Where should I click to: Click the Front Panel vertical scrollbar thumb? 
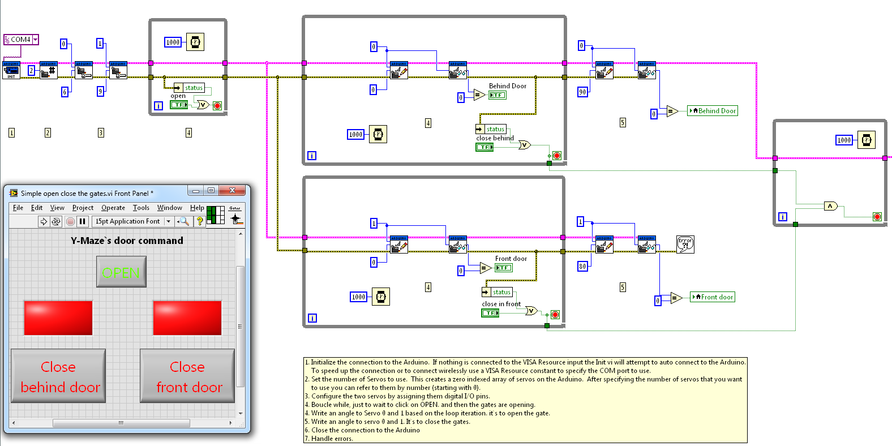click(x=240, y=326)
